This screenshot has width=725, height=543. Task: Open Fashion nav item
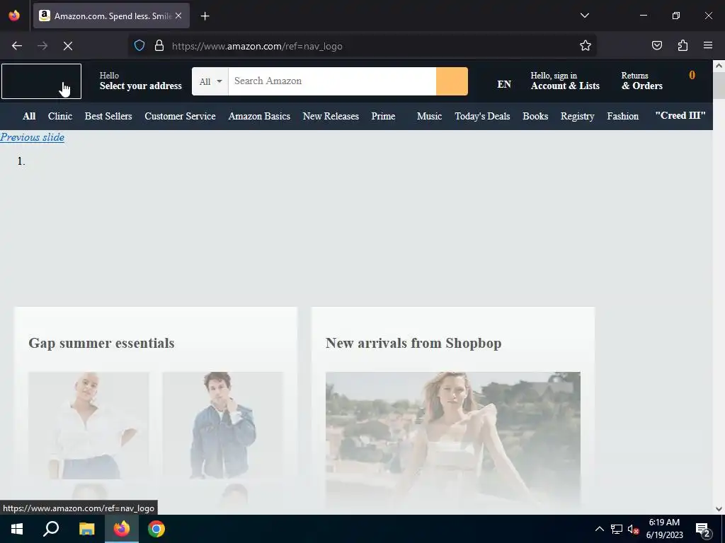[x=622, y=116]
